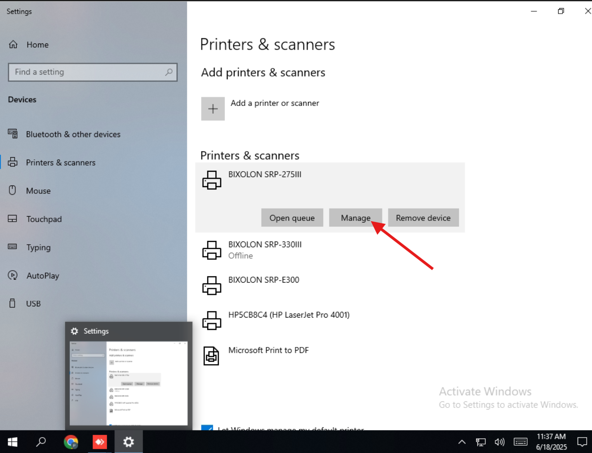Open queue for BIXOLON SRP-275III

click(292, 218)
